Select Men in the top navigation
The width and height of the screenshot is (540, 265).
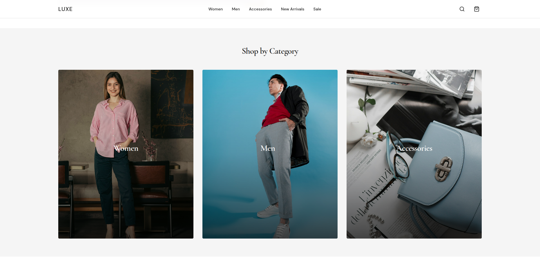[236, 9]
